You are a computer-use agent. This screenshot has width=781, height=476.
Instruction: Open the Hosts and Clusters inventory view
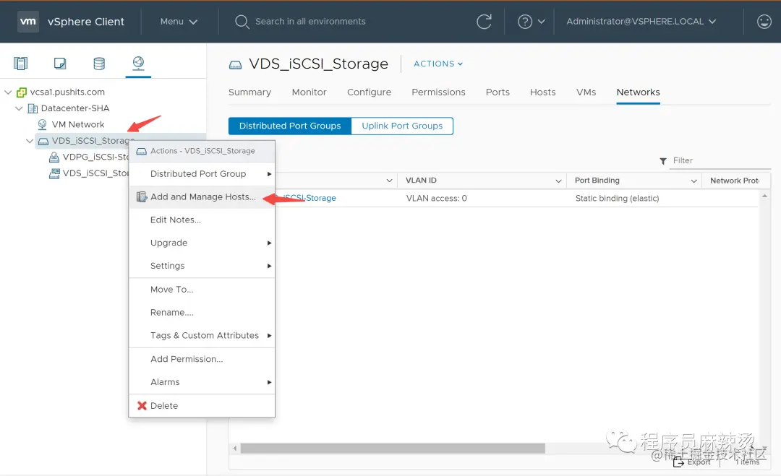[20, 63]
